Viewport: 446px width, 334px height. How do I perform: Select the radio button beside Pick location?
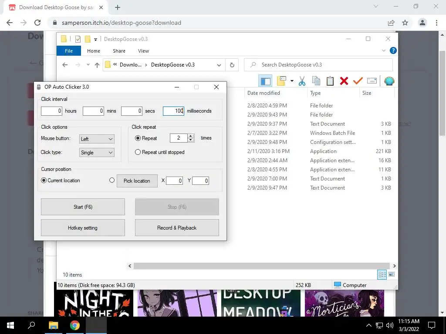click(x=112, y=180)
